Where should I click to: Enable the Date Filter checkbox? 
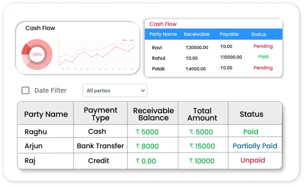26,90
